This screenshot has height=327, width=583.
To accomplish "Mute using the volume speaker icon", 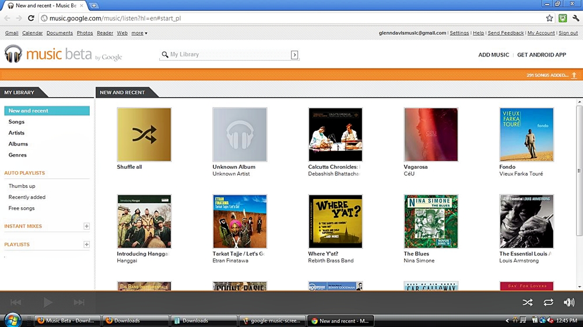I will (x=569, y=303).
